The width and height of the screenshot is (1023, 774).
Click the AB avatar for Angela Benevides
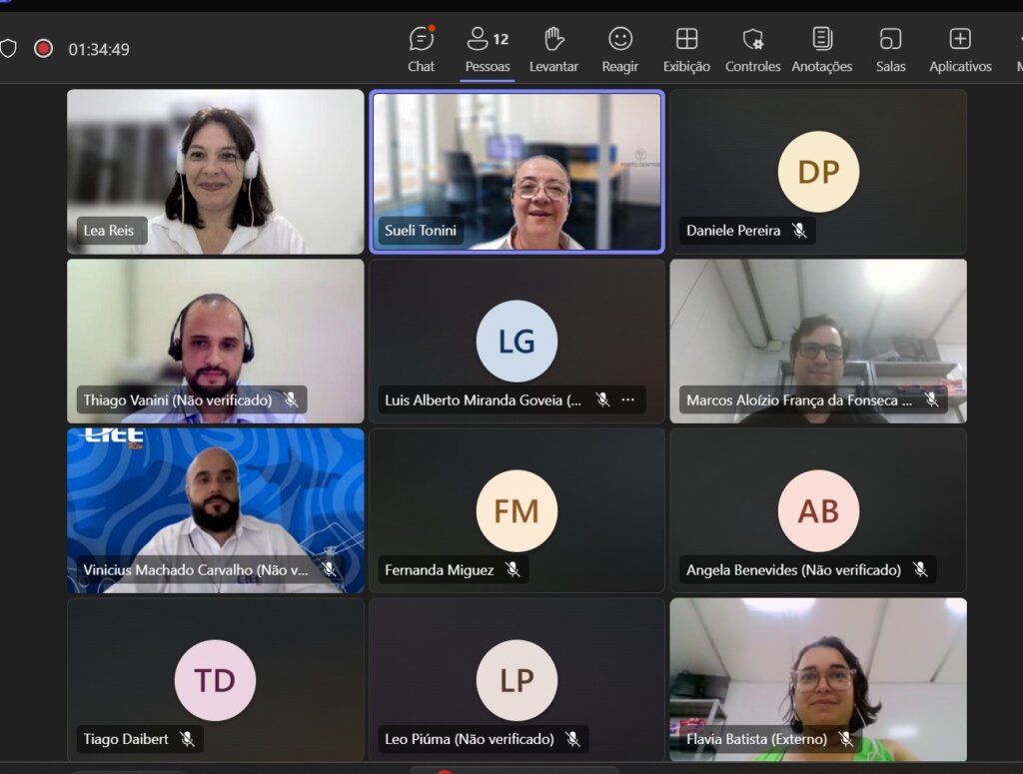[818, 510]
